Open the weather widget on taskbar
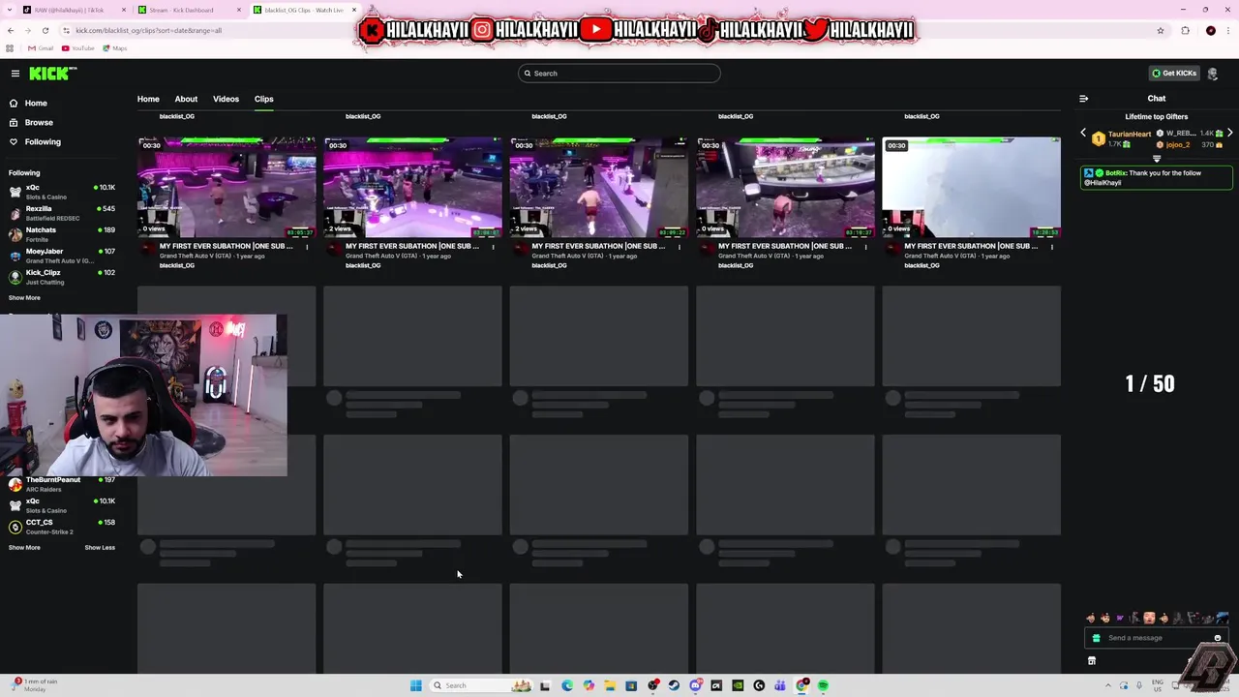This screenshot has width=1239, height=697. 34,684
